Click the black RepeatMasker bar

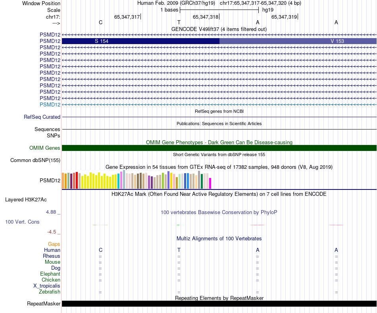click(219, 303)
